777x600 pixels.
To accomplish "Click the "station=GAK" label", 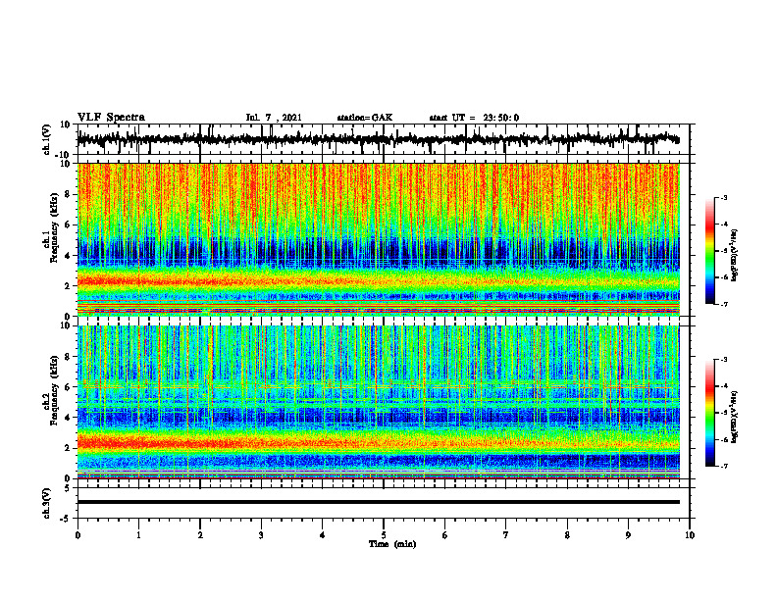I will point(365,118).
